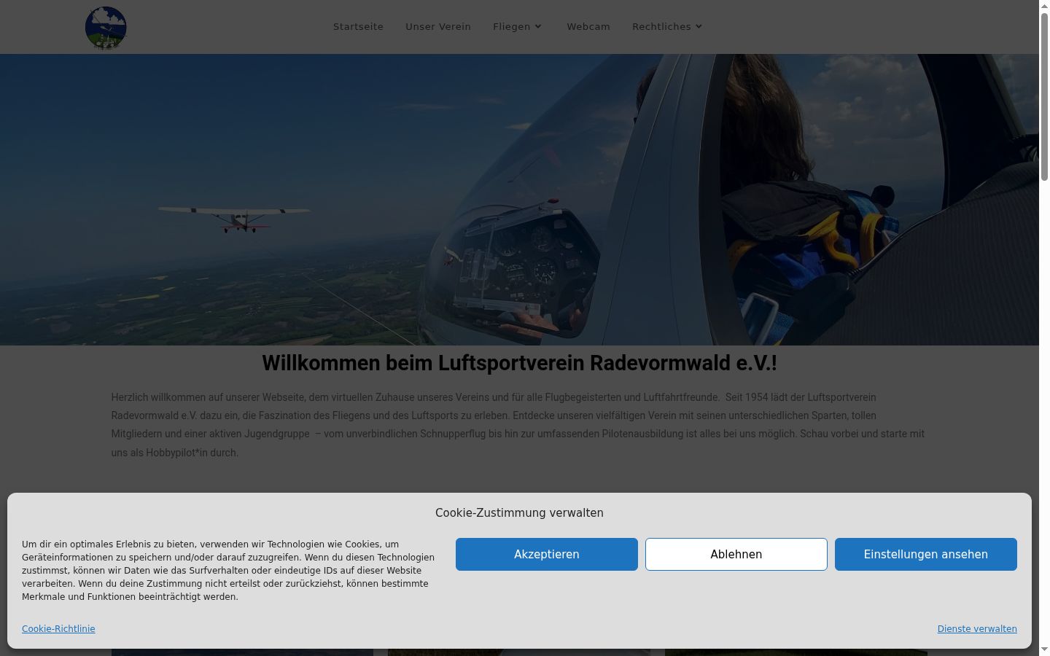Go to Unser Verein page
The width and height of the screenshot is (1050, 656).
tap(438, 27)
